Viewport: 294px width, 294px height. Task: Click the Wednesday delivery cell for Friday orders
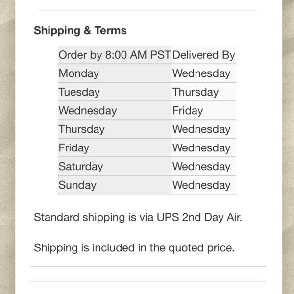[x=204, y=147]
